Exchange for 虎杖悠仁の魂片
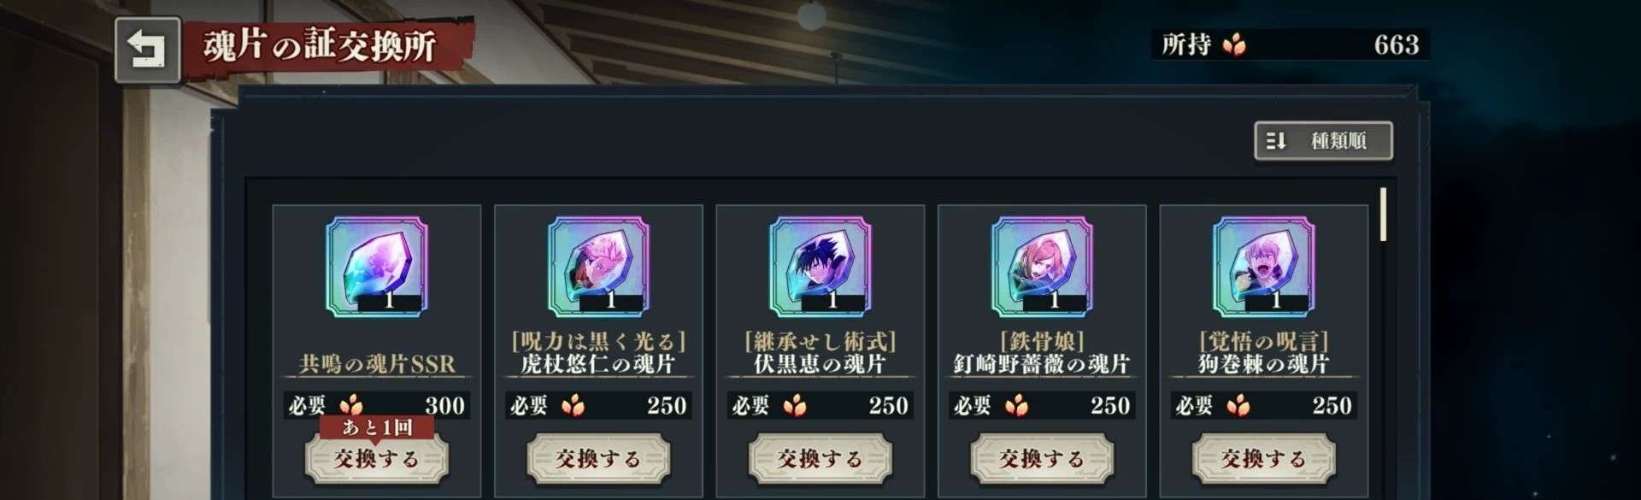This screenshot has width=1641, height=500. pyautogui.click(x=598, y=459)
